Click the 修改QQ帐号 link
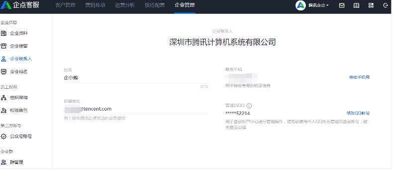This screenshot has width=393, height=179. coord(358,113)
